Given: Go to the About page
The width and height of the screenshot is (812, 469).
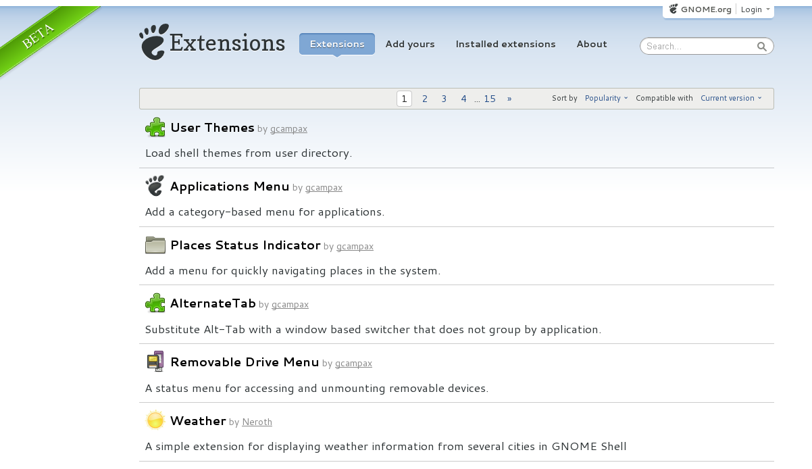Looking at the screenshot, I should pyautogui.click(x=592, y=45).
